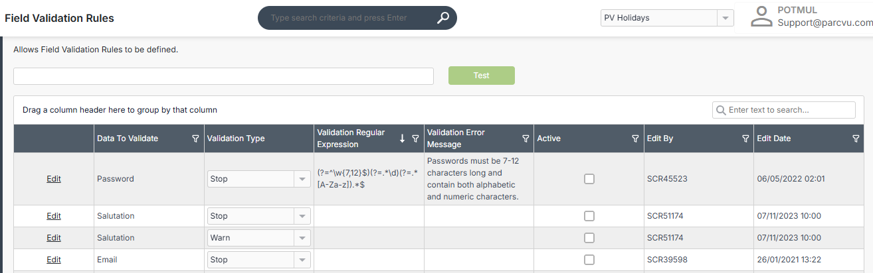Open filter icon on Edit Date column
Image resolution: width=873 pixels, height=273 pixels.
[856, 138]
